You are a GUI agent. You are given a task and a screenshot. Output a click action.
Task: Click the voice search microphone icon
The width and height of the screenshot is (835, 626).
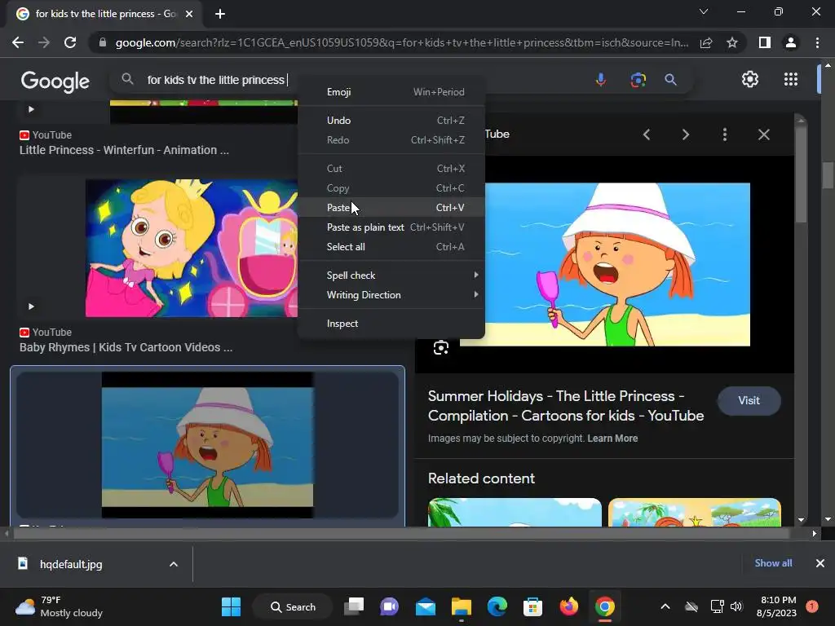[x=600, y=80]
